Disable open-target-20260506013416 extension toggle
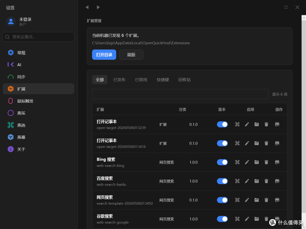306x229 pixels. [x=222, y=143]
